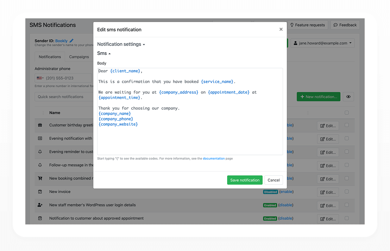Click the {appointment_date} placeholder in body
Screen dimensions: 390x251
[229, 92]
